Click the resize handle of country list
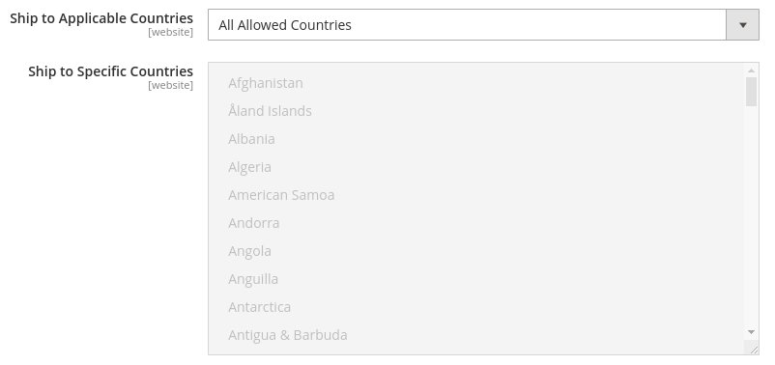The image size is (775, 365). (x=753, y=350)
